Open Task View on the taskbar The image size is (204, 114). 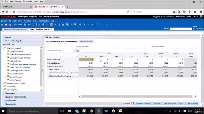62,111
